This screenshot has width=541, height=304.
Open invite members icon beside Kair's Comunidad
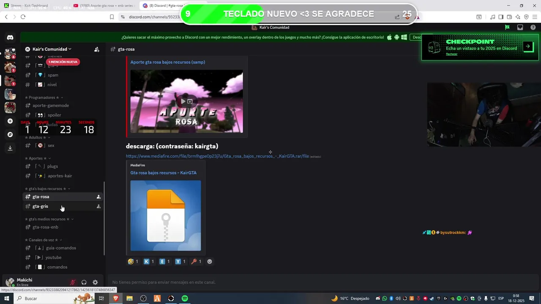[x=97, y=49]
